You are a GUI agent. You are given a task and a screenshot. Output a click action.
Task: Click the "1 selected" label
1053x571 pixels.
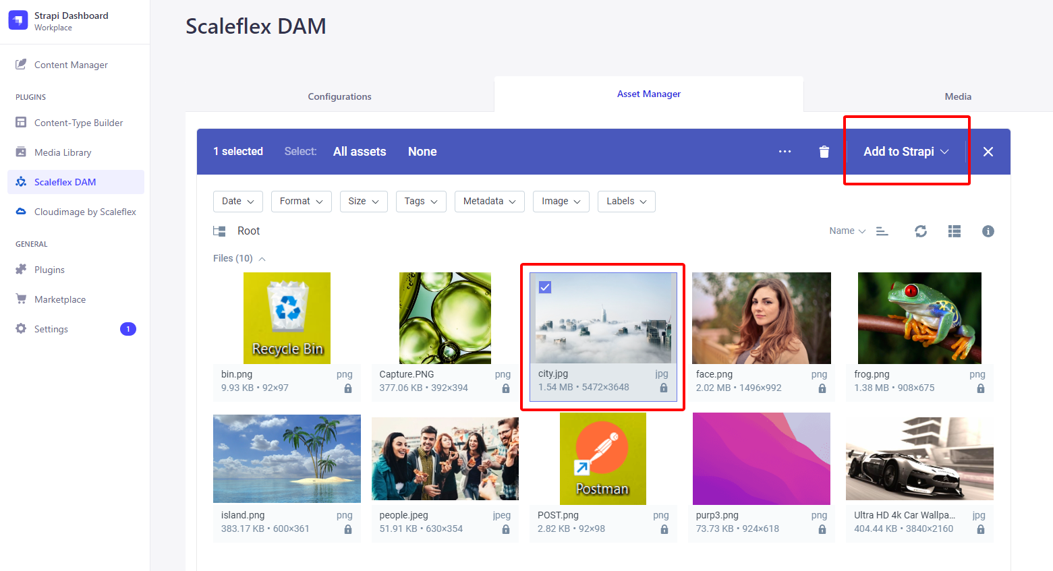click(238, 152)
